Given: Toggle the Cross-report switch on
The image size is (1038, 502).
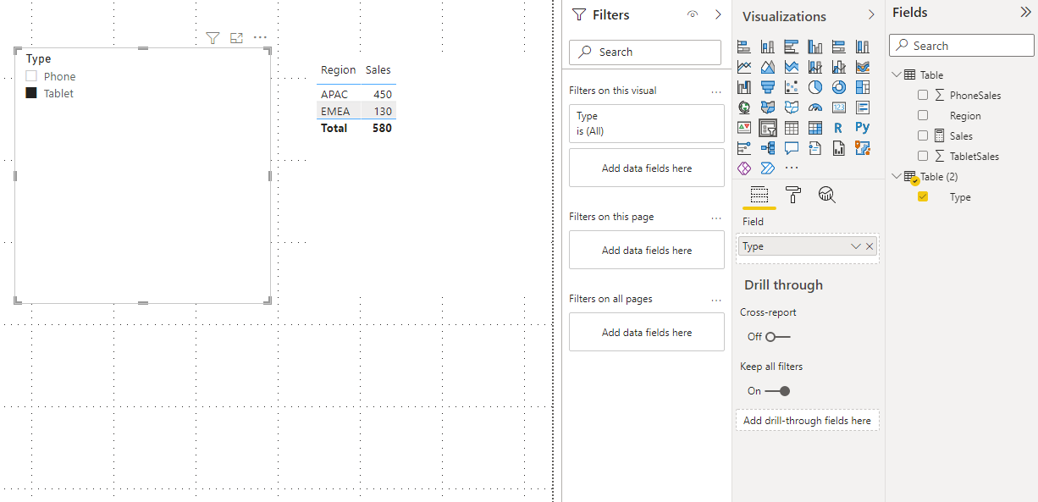Looking at the screenshot, I should pos(777,337).
